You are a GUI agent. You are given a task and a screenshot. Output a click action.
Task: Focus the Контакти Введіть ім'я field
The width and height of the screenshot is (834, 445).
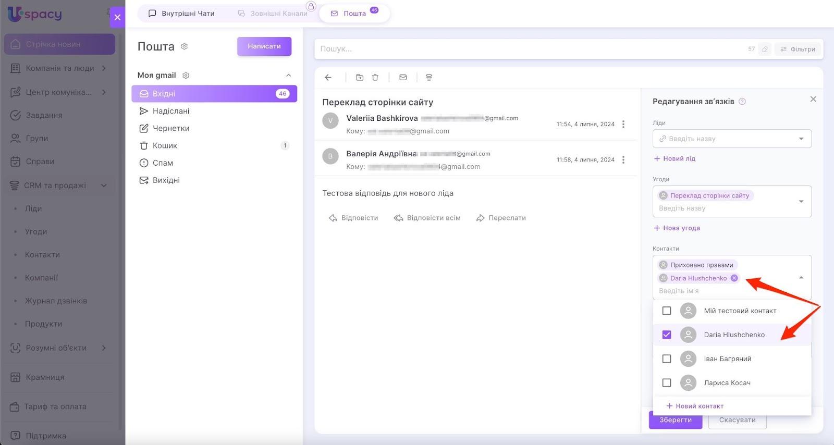725,291
